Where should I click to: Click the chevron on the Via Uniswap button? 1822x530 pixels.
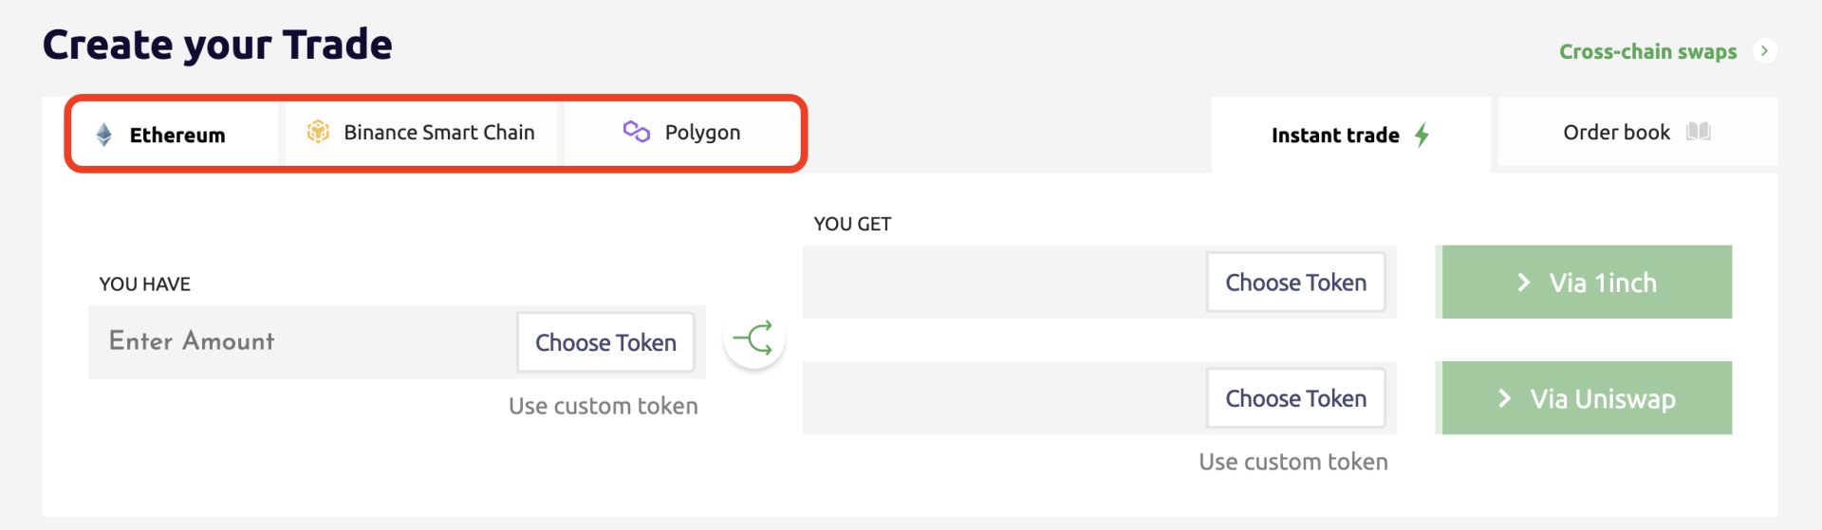[1504, 398]
